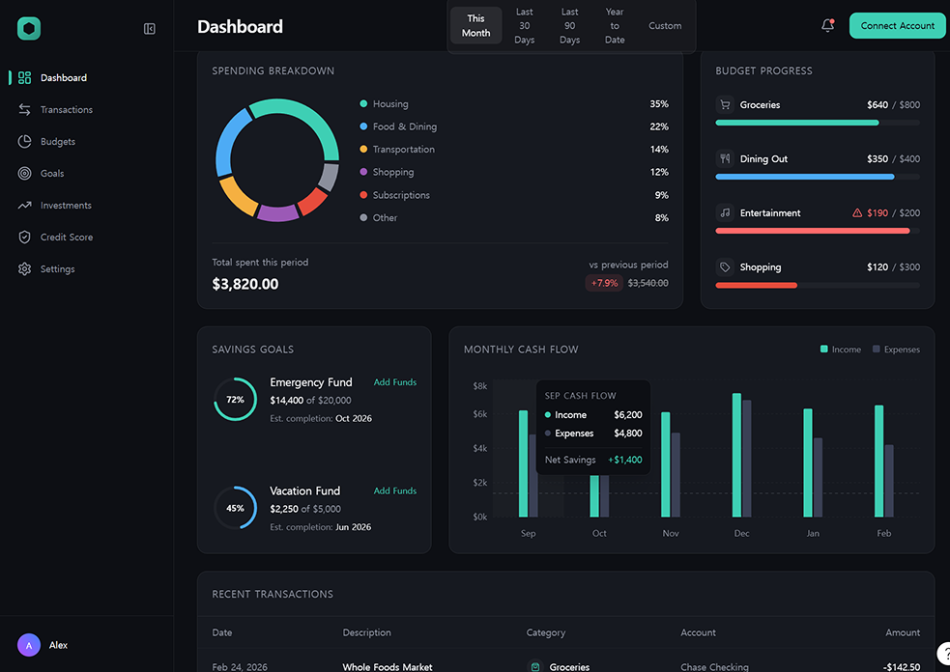Open Alex's profile avatar

(28, 645)
